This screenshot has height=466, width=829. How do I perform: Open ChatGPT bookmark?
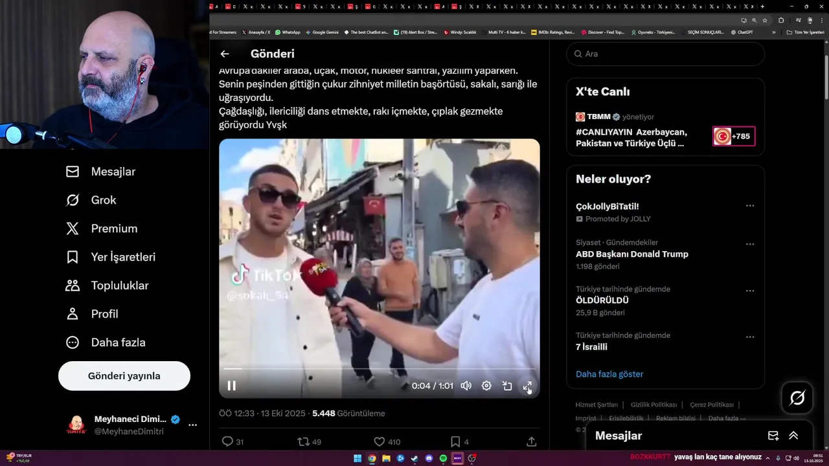[741, 32]
